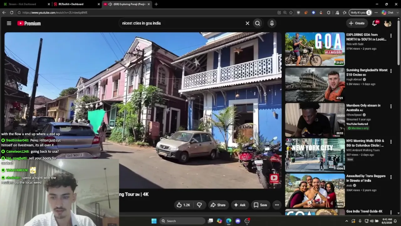The width and height of the screenshot is (401, 226).
Task: Open the shield extension icon
Action: click(x=299, y=13)
